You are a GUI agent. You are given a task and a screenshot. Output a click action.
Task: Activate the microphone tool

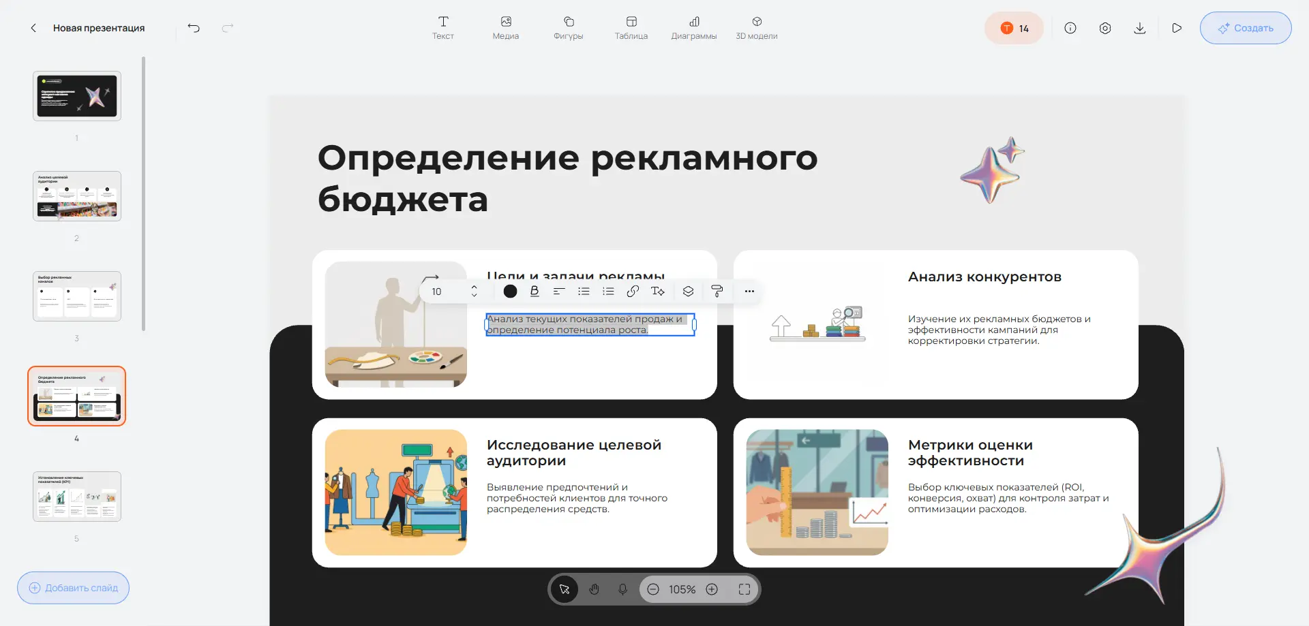point(623,589)
